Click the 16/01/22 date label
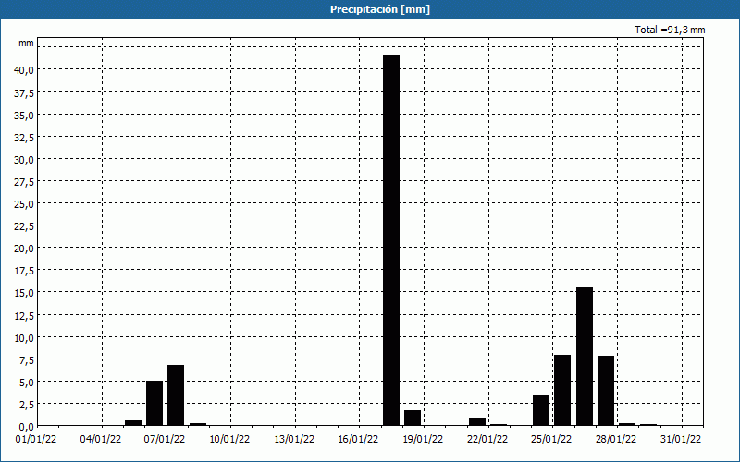 click(358, 440)
